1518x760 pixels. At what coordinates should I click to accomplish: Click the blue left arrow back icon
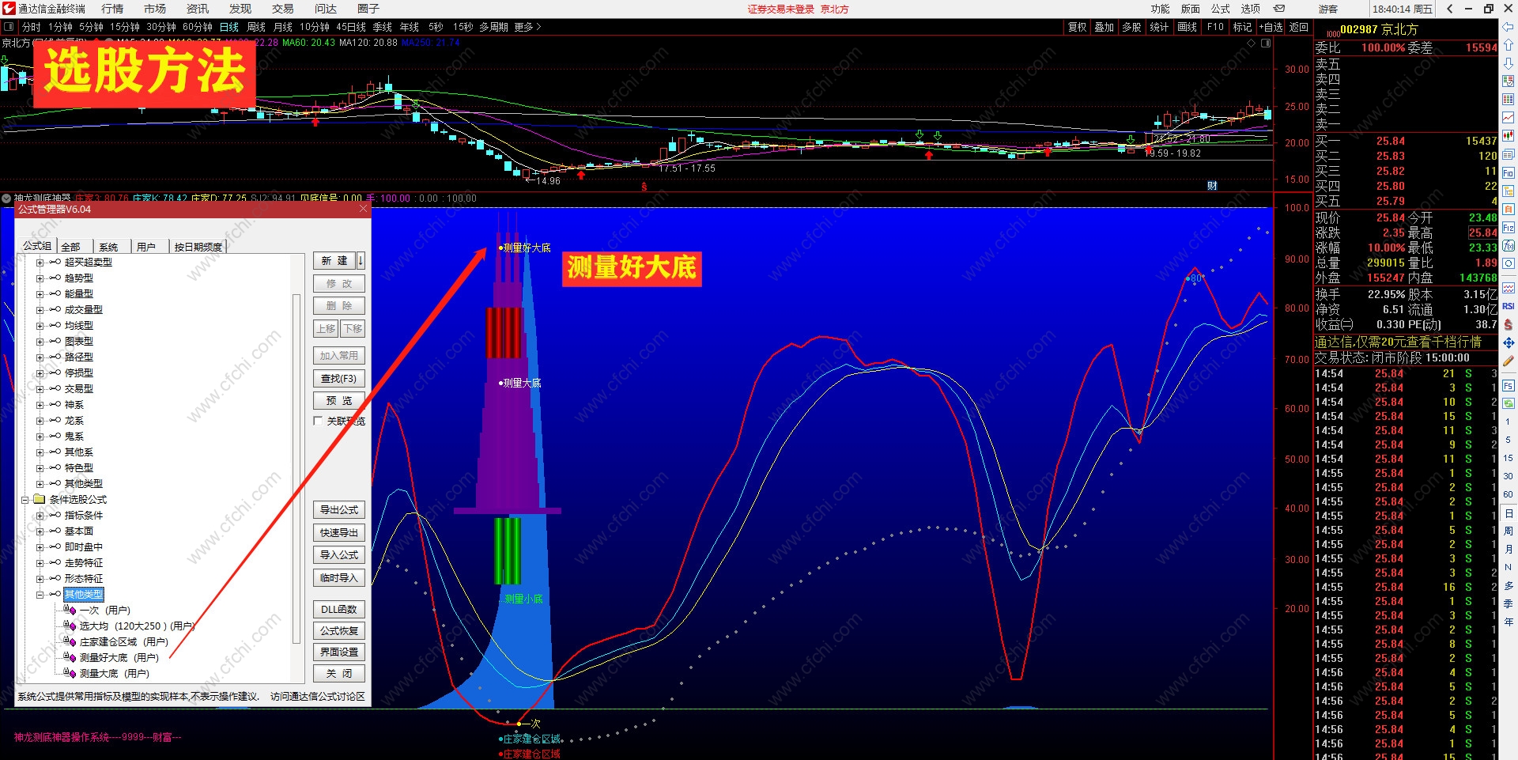click(1509, 27)
